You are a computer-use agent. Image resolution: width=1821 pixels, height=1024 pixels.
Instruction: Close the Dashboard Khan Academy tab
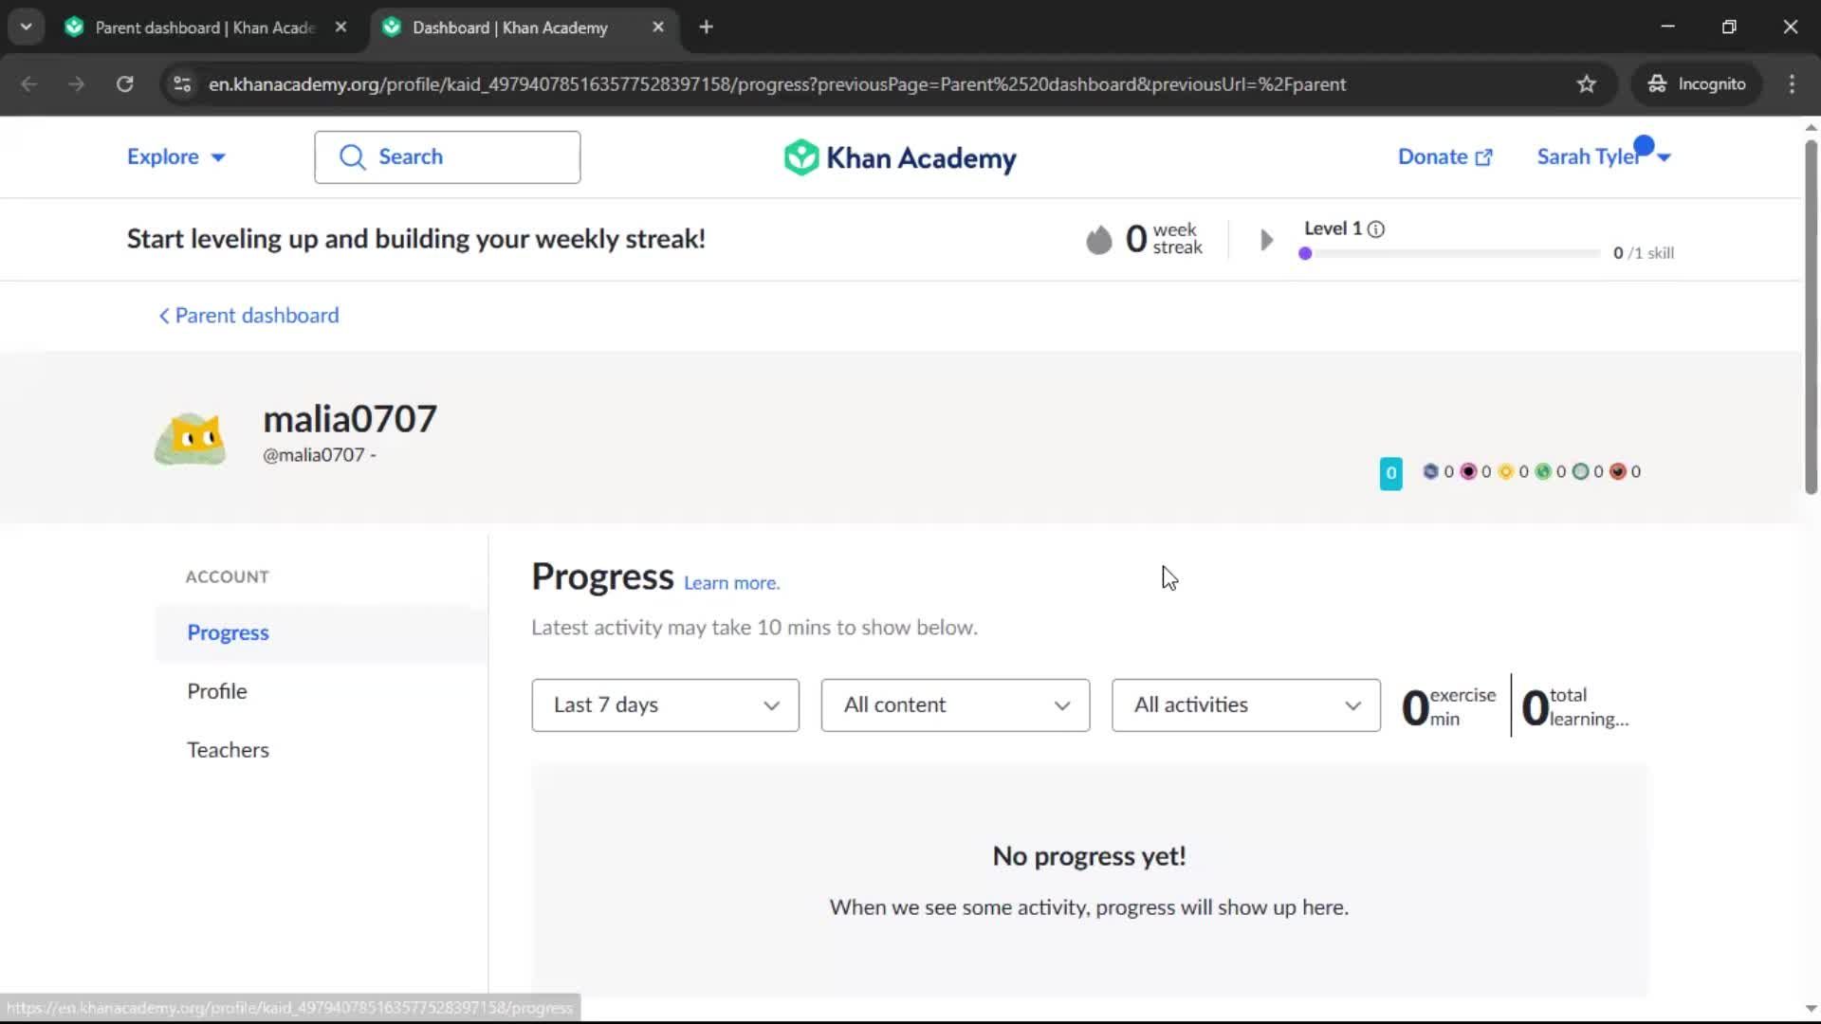(658, 27)
